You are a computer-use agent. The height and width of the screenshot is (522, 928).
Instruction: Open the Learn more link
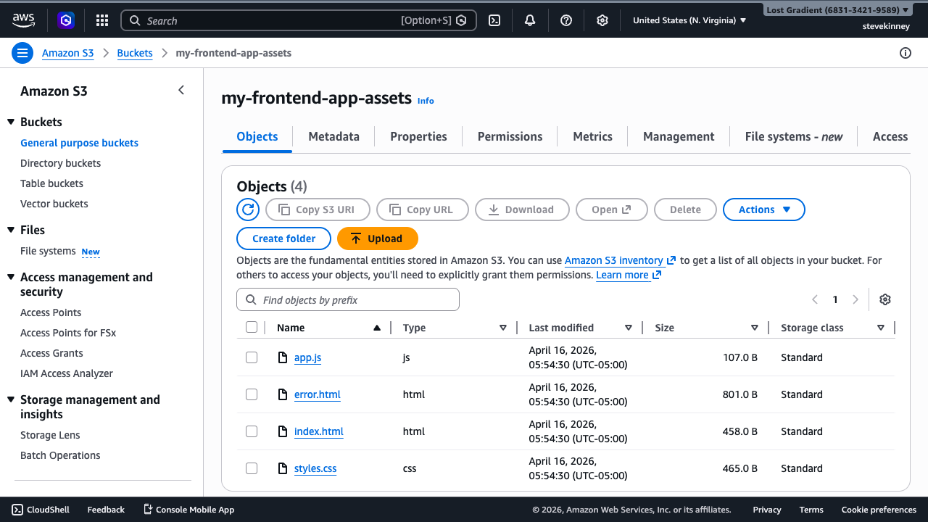point(629,275)
